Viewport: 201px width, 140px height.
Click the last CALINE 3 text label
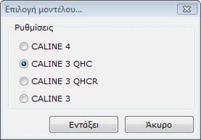(x=51, y=99)
